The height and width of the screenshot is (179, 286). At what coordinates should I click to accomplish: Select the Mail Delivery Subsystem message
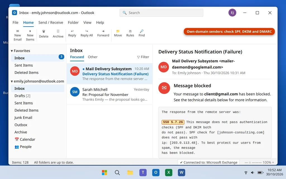point(109,74)
